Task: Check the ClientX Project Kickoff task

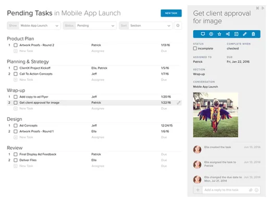Action: pos(16,68)
